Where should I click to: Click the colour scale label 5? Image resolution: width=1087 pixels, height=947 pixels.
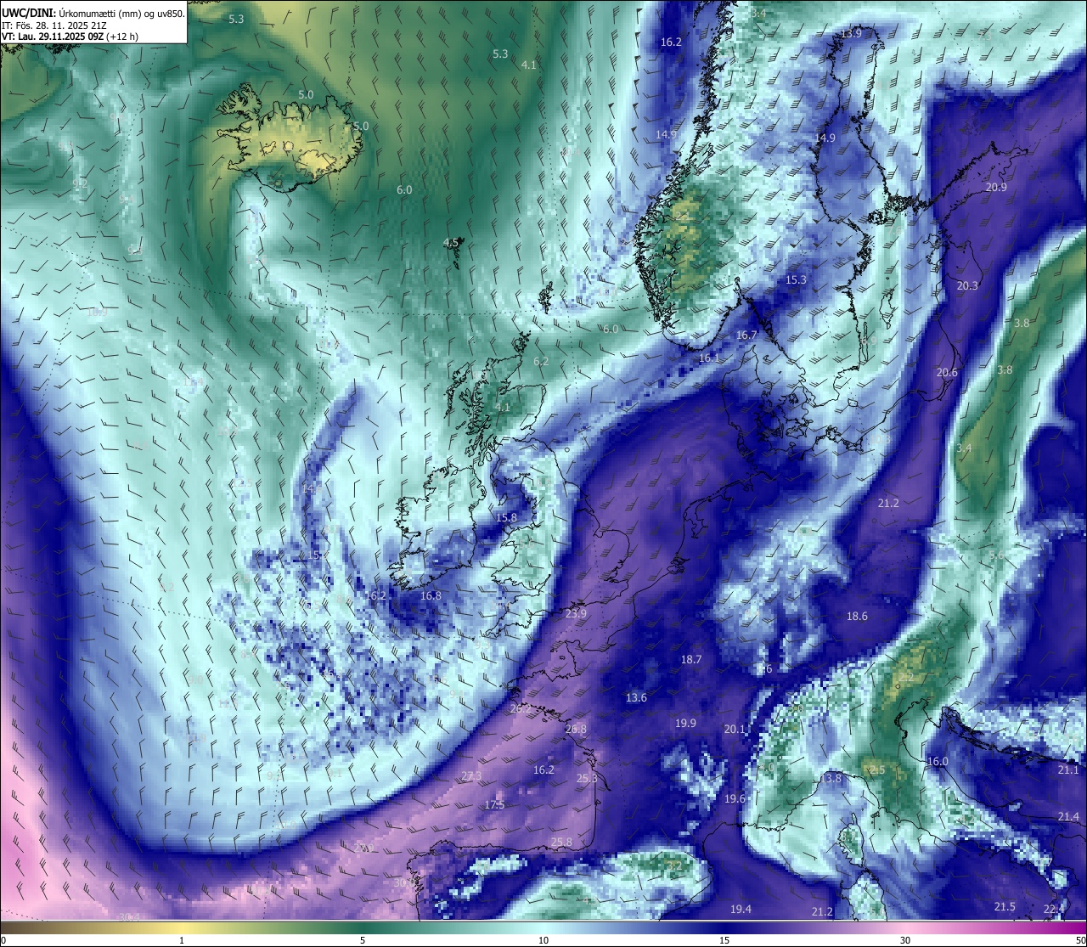pyautogui.click(x=363, y=940)
